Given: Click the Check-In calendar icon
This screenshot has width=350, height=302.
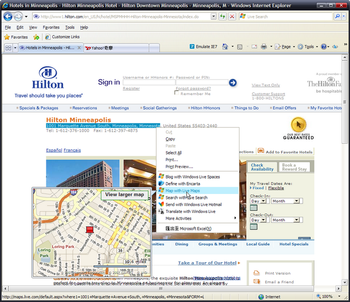Looking at the screenshot, I should [254, 208].
